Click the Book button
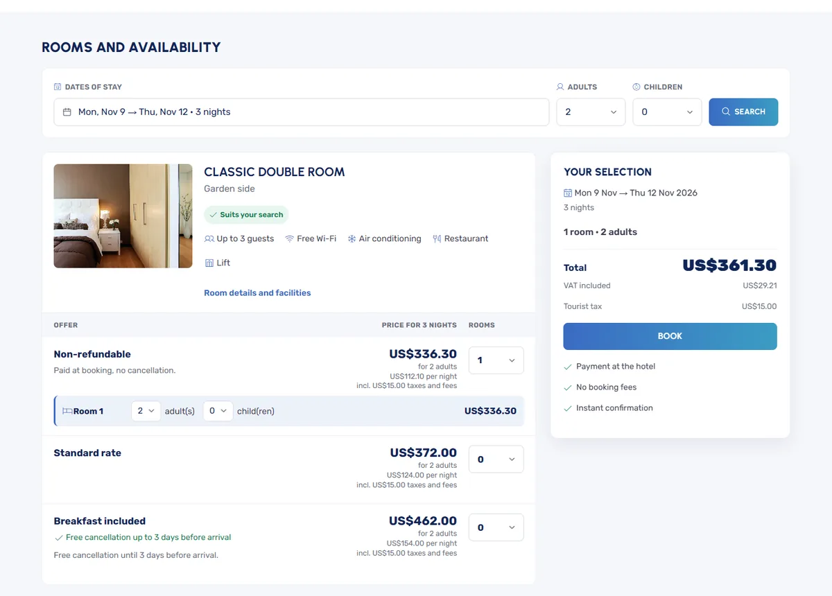Screen dimensions: 832x596 click(670, 336)
